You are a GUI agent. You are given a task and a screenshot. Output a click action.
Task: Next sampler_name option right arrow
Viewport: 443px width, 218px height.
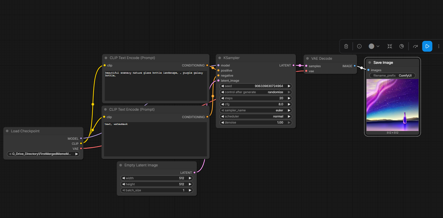pos(289,110)
